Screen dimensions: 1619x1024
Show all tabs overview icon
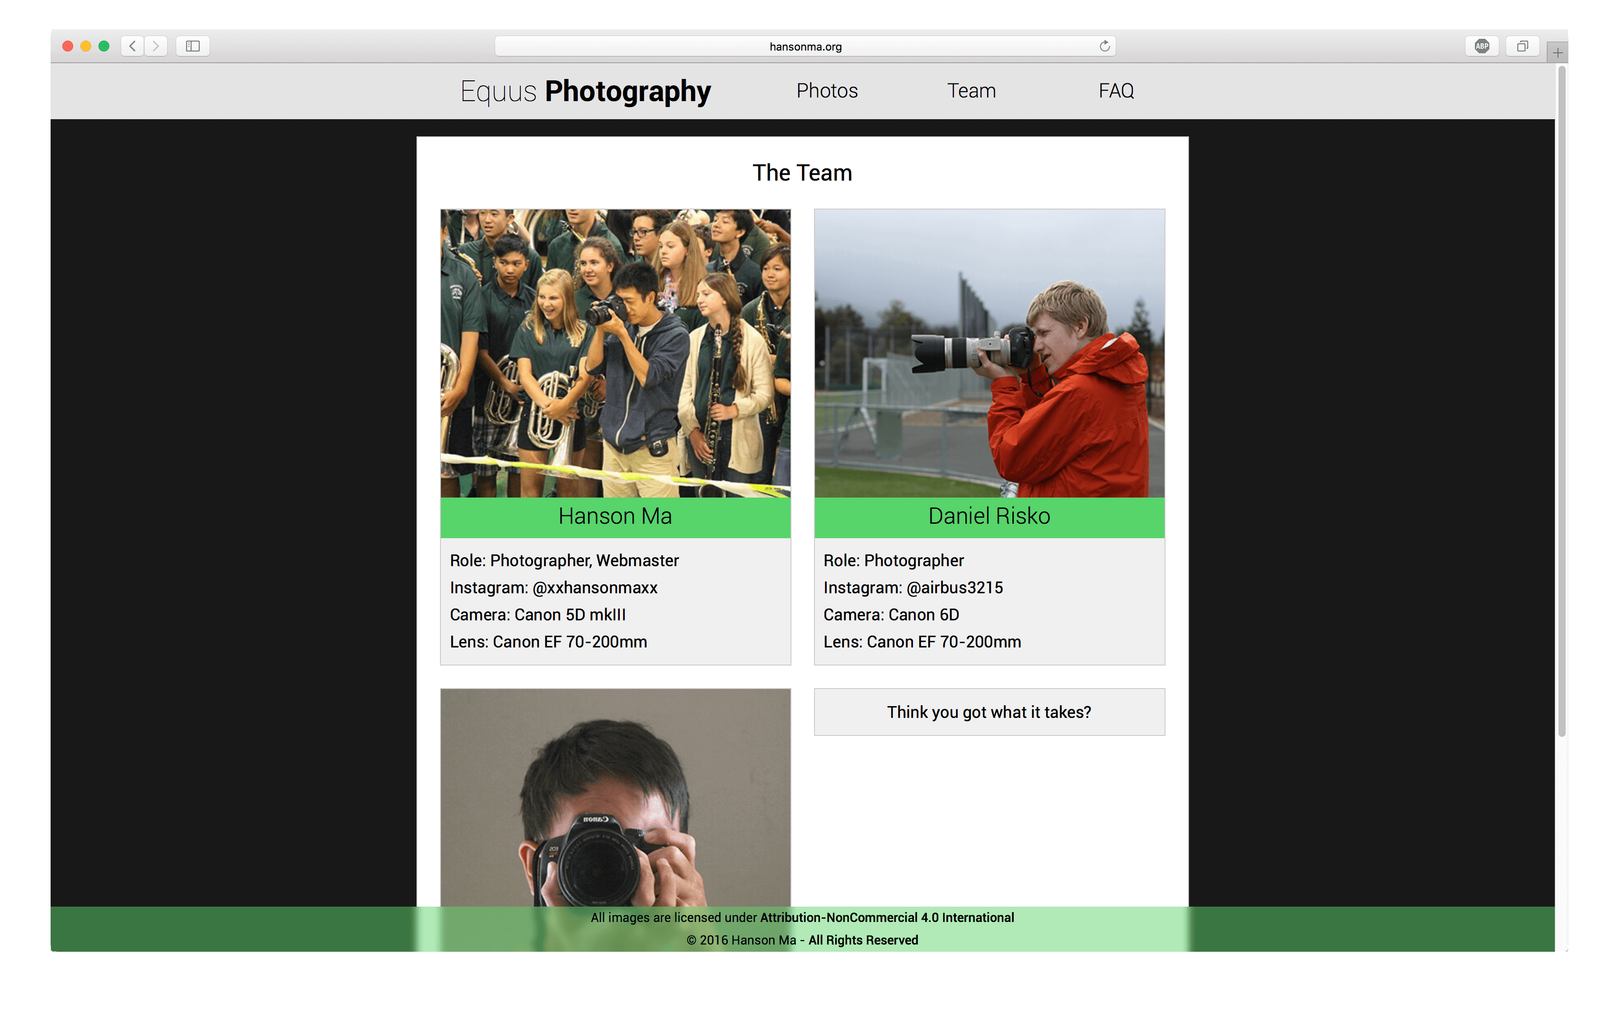click(1522, 46)
